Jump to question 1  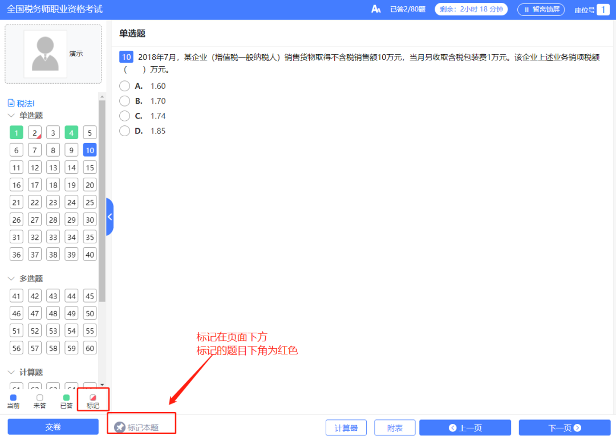click(17, 133)
